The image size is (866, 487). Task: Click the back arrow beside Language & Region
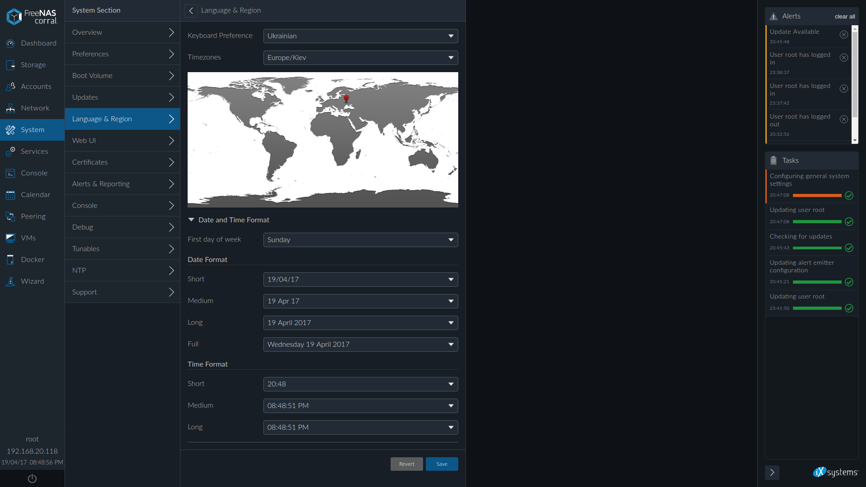191,10
